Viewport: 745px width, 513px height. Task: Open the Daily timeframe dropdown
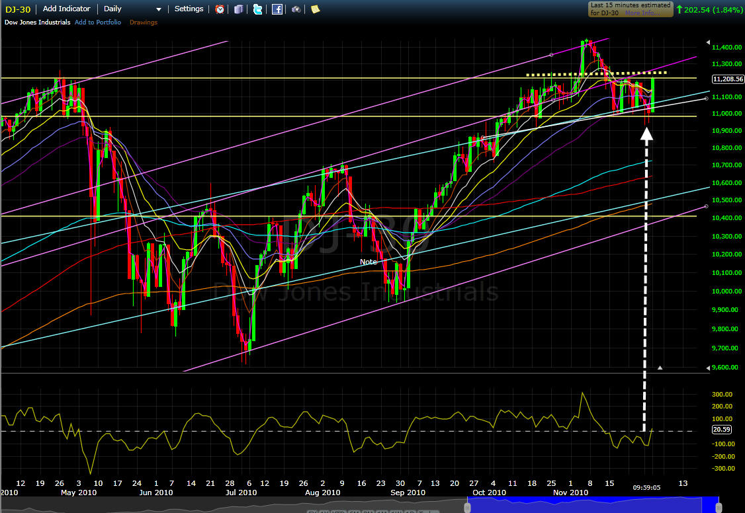click(132, 9)
